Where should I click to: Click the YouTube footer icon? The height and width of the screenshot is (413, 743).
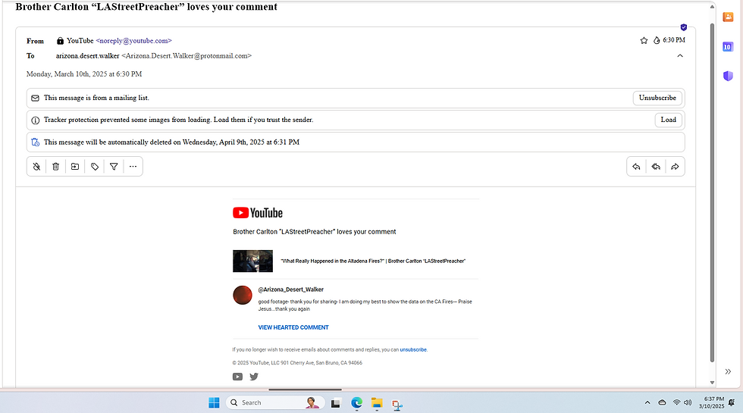click(237, 377)
